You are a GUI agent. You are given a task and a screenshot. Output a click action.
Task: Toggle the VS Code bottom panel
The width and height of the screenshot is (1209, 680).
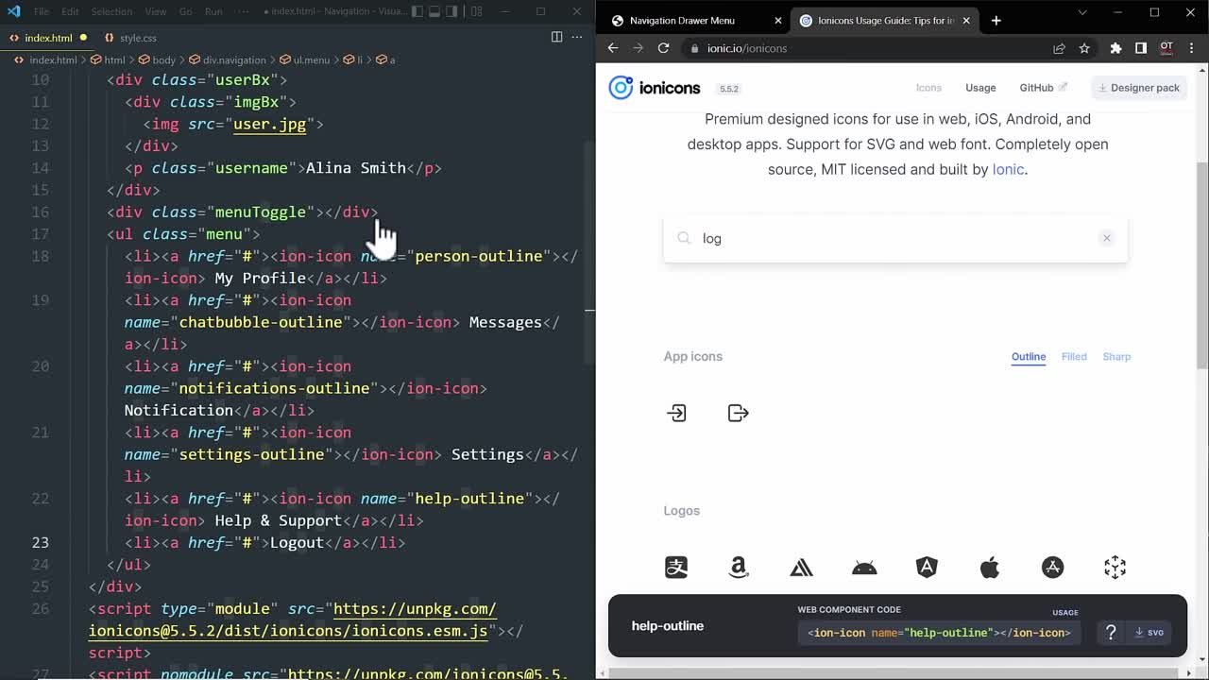point(434,11)
